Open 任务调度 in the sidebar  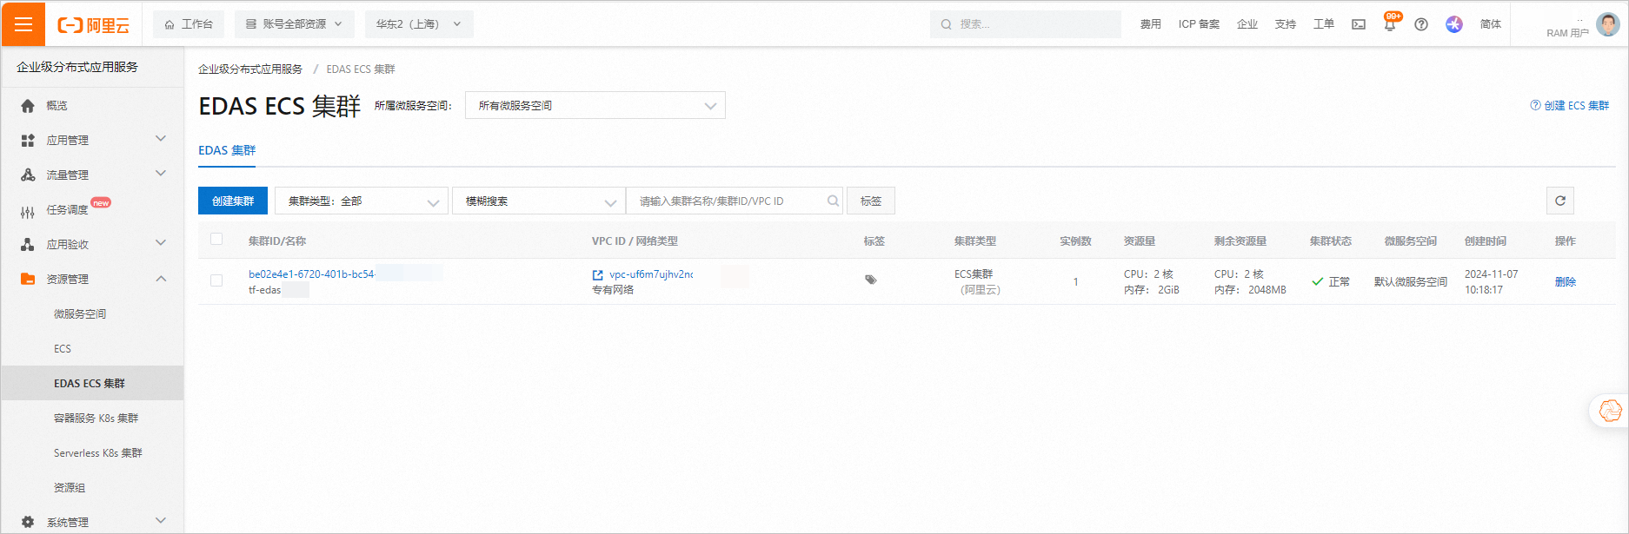tap(67, 209)
